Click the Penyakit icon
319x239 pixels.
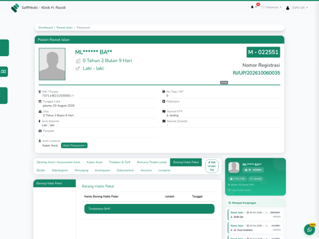40,131
